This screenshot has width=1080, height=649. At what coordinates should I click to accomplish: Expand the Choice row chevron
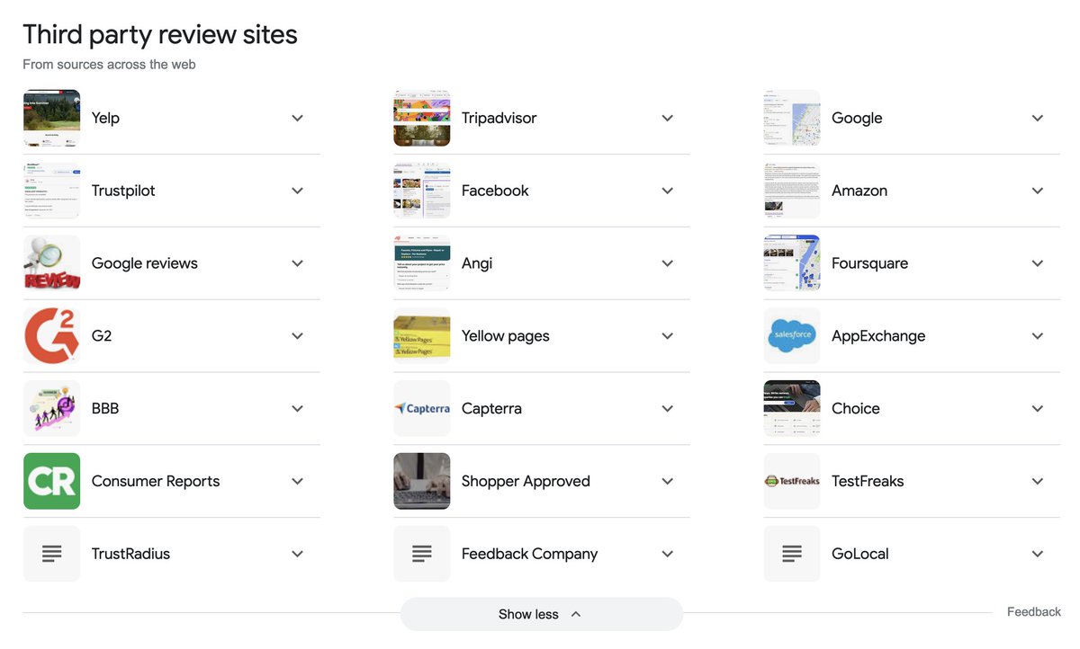(x=1038, y=408)
